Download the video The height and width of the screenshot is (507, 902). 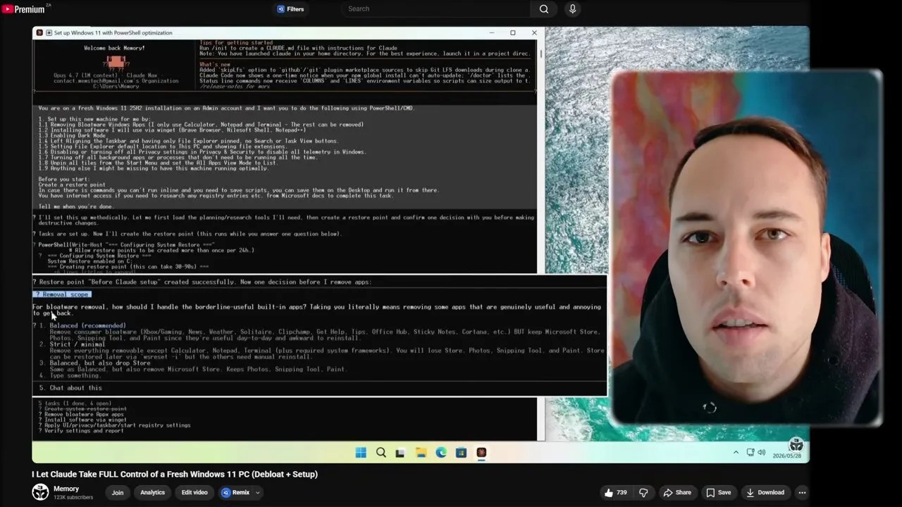[765, 493]
